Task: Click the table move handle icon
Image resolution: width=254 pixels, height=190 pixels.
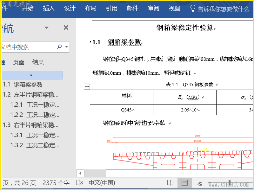Action: coord(87,86)
